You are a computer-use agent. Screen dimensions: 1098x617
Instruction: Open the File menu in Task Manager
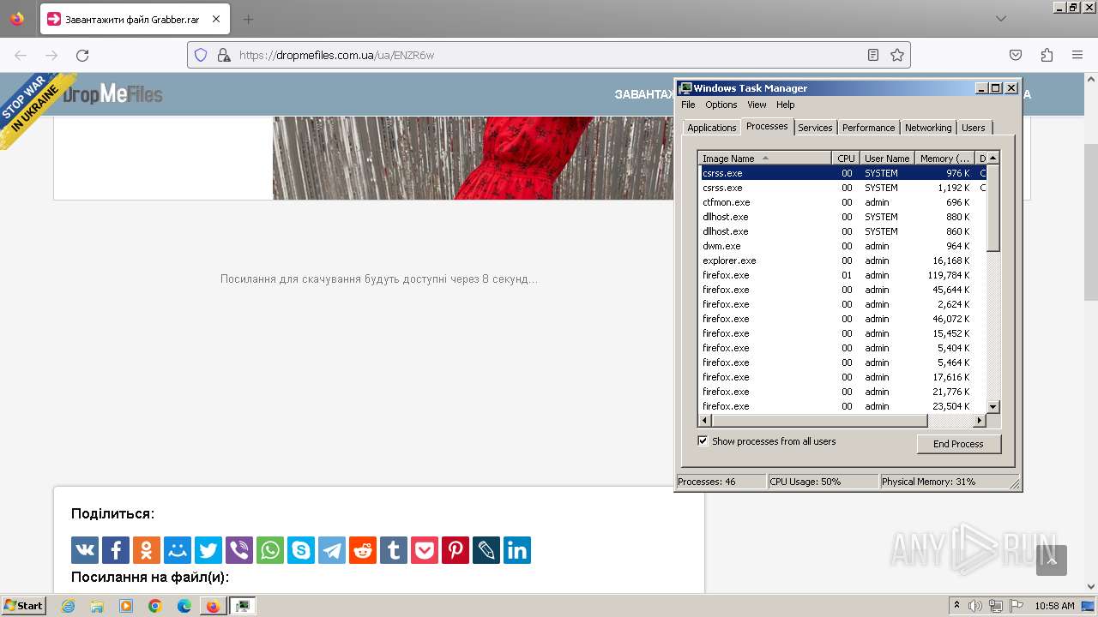pyautogui.click(x=688, y=105)
